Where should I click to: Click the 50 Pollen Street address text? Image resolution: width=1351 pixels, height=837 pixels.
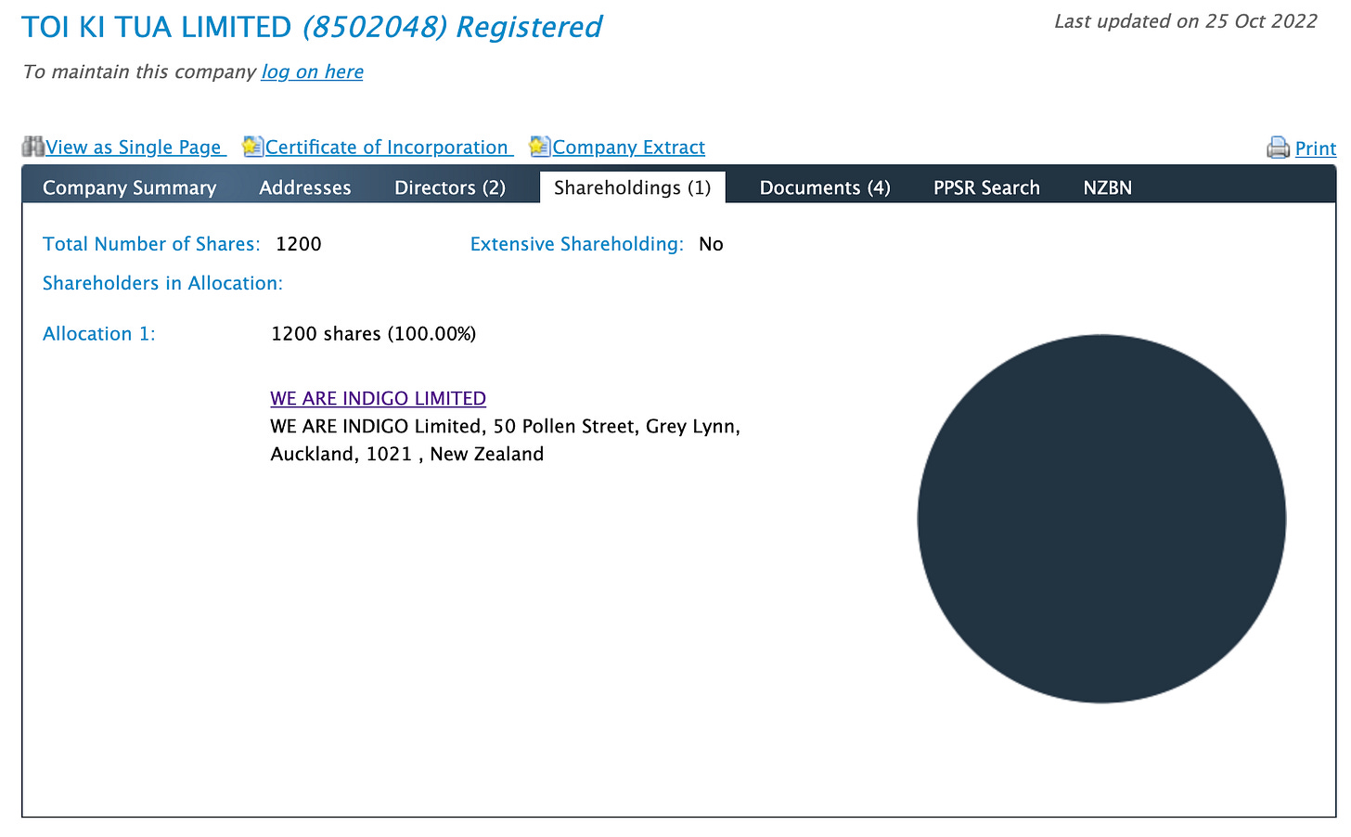(506, 440)
